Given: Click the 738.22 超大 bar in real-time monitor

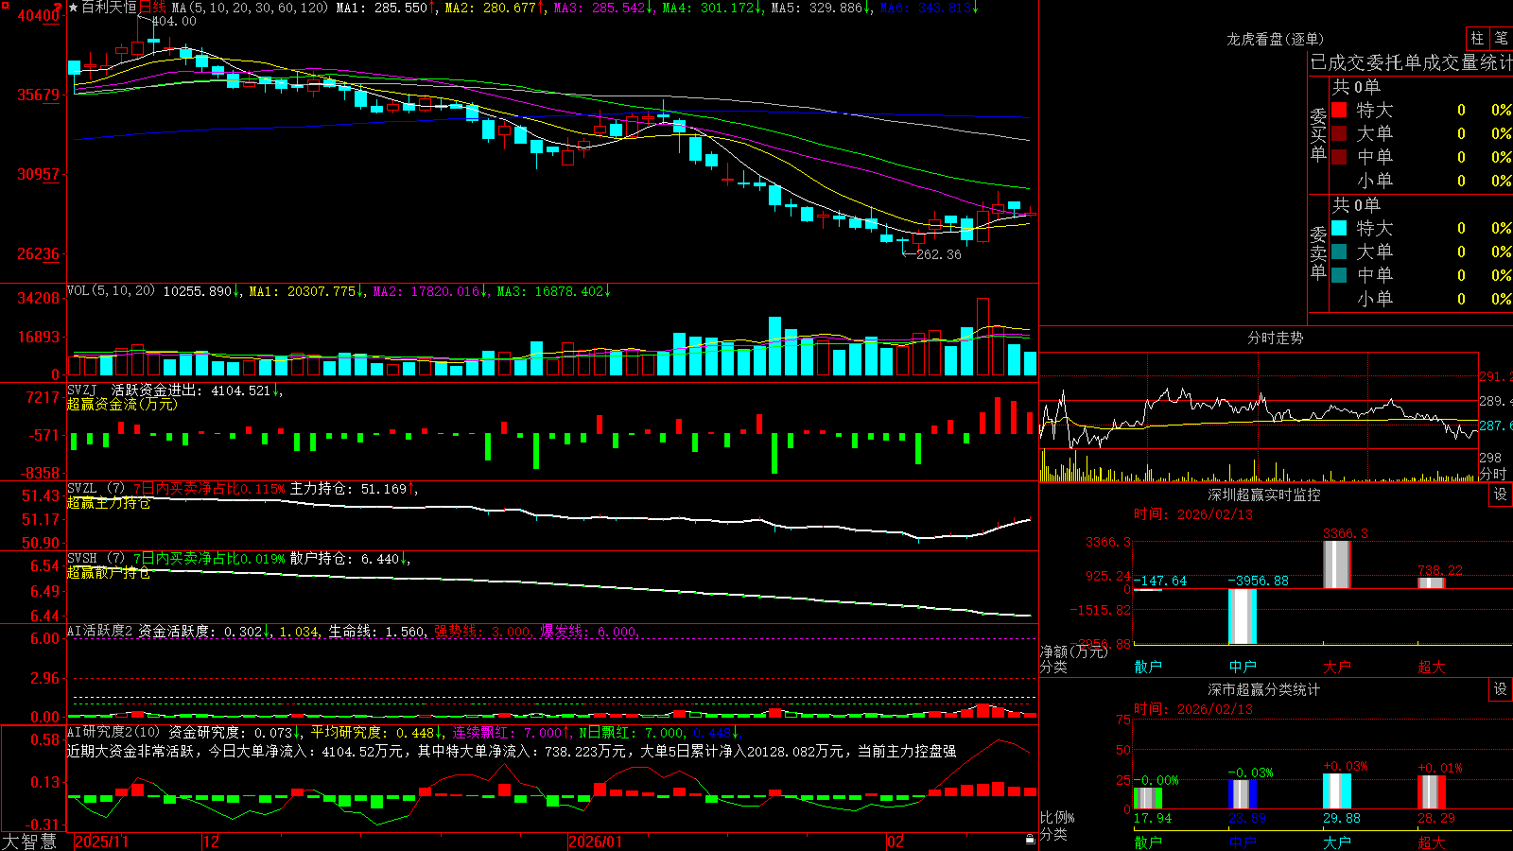Looking at the screenshot, I should tap(1431, 582).
